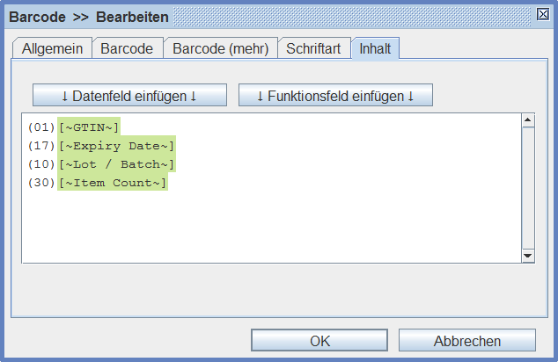Click the scrollbar up arrow
Screen dimensions: 558x362
528,120
